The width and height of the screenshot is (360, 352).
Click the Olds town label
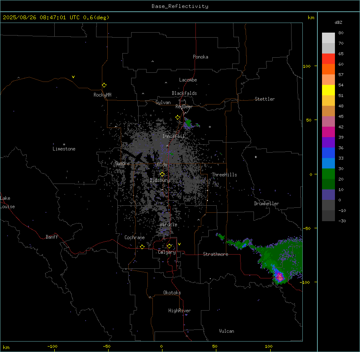[x=162, y=165]
